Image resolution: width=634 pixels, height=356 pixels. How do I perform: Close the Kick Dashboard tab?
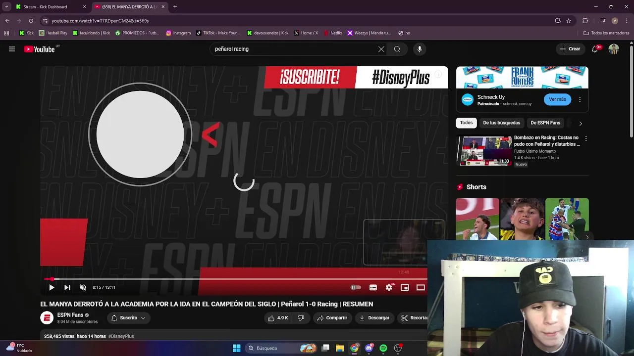pyautogui.click(x=84, y=7)
